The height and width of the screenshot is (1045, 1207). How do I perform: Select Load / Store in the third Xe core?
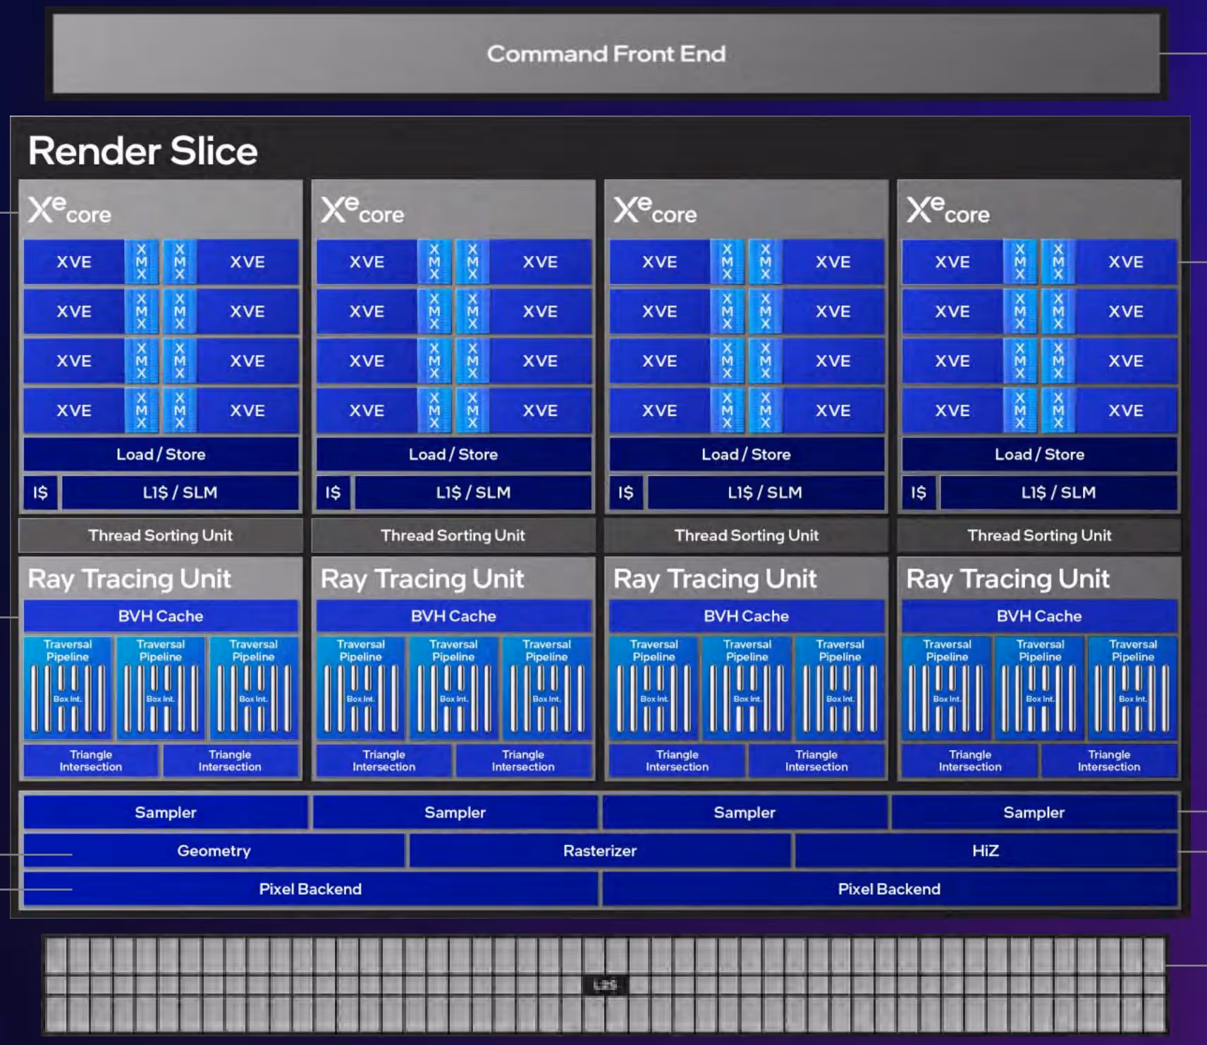coord(746,454)
